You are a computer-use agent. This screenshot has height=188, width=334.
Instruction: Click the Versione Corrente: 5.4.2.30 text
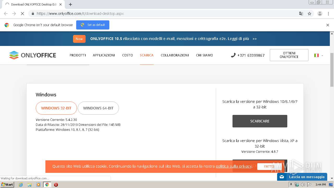point(56,120)
